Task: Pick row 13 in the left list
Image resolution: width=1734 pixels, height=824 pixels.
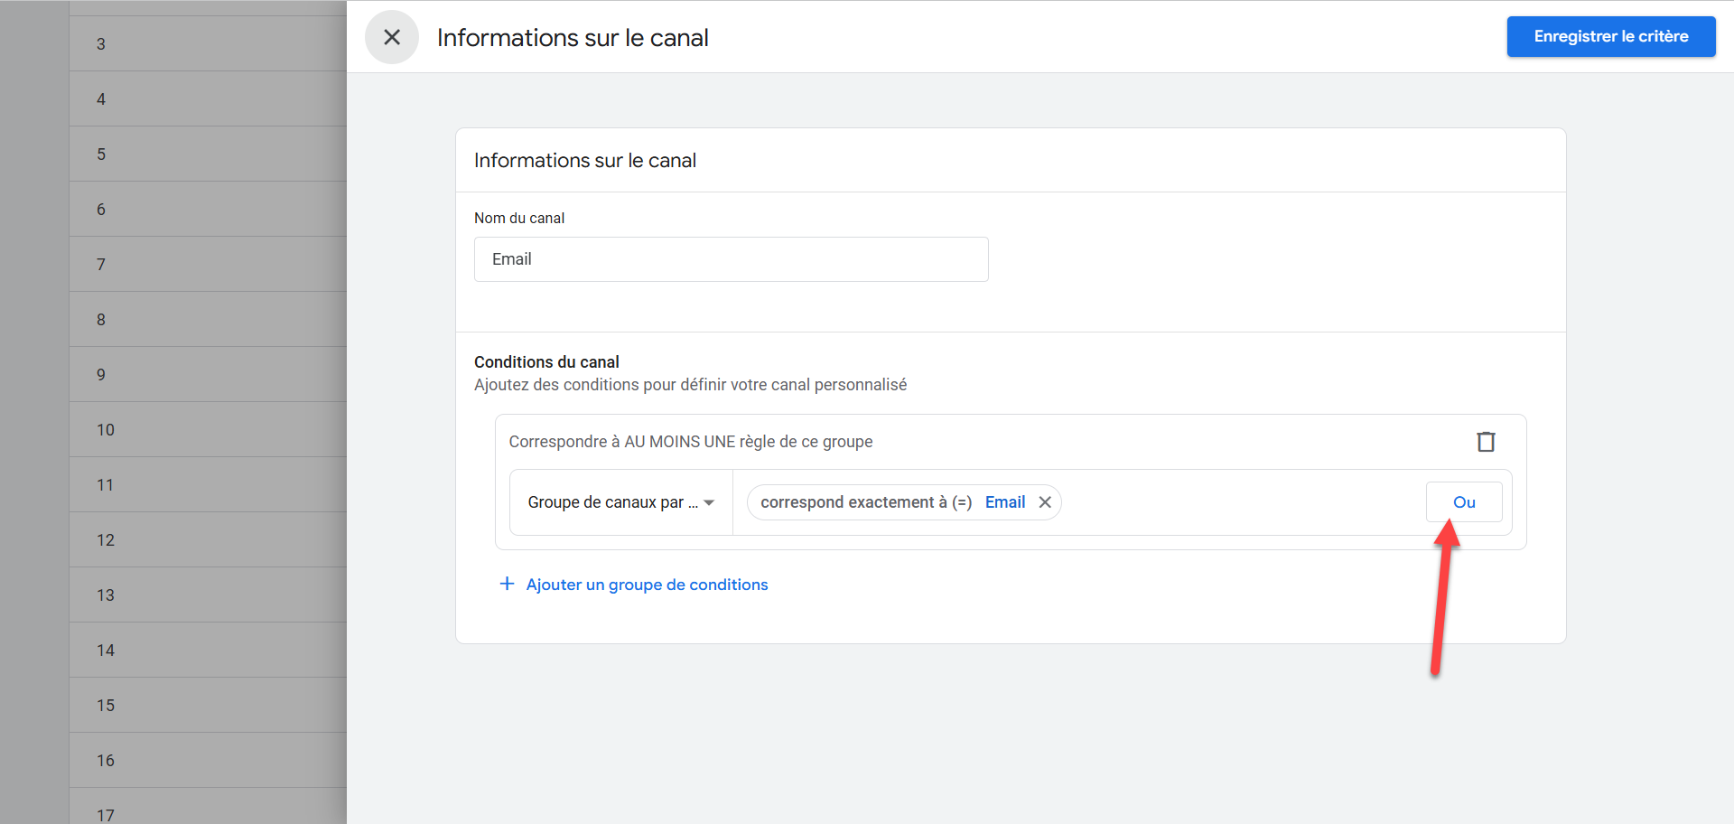Action: 208,595
